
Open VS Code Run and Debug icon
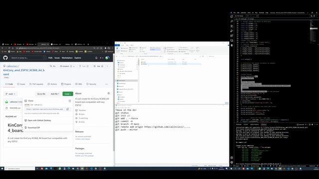tap(232, 31)
